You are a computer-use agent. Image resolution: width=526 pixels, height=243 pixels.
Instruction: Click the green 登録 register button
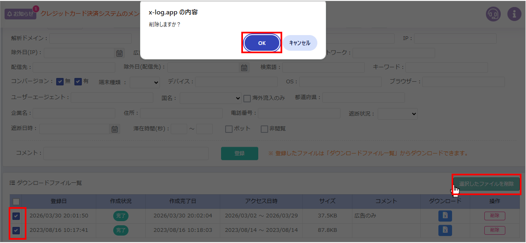point(239,153)
